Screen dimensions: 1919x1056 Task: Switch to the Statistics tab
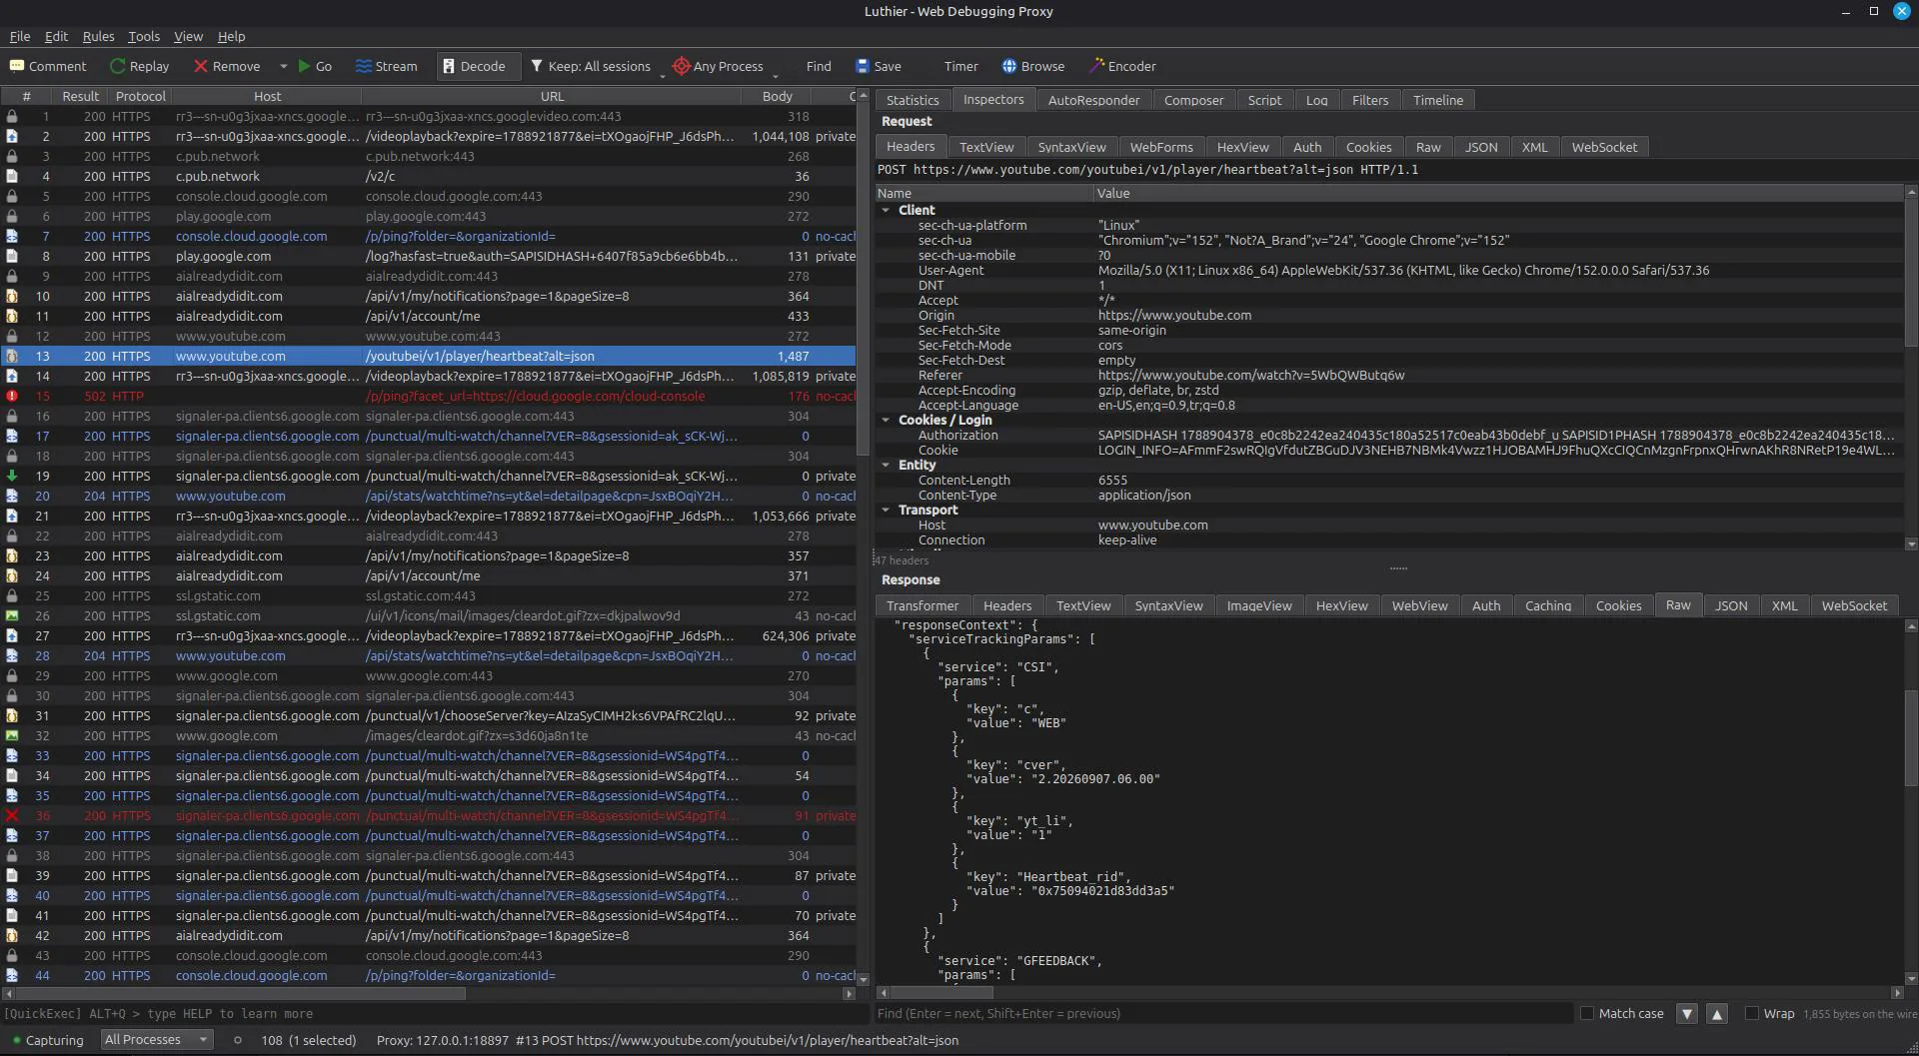(x=913, y=100)
